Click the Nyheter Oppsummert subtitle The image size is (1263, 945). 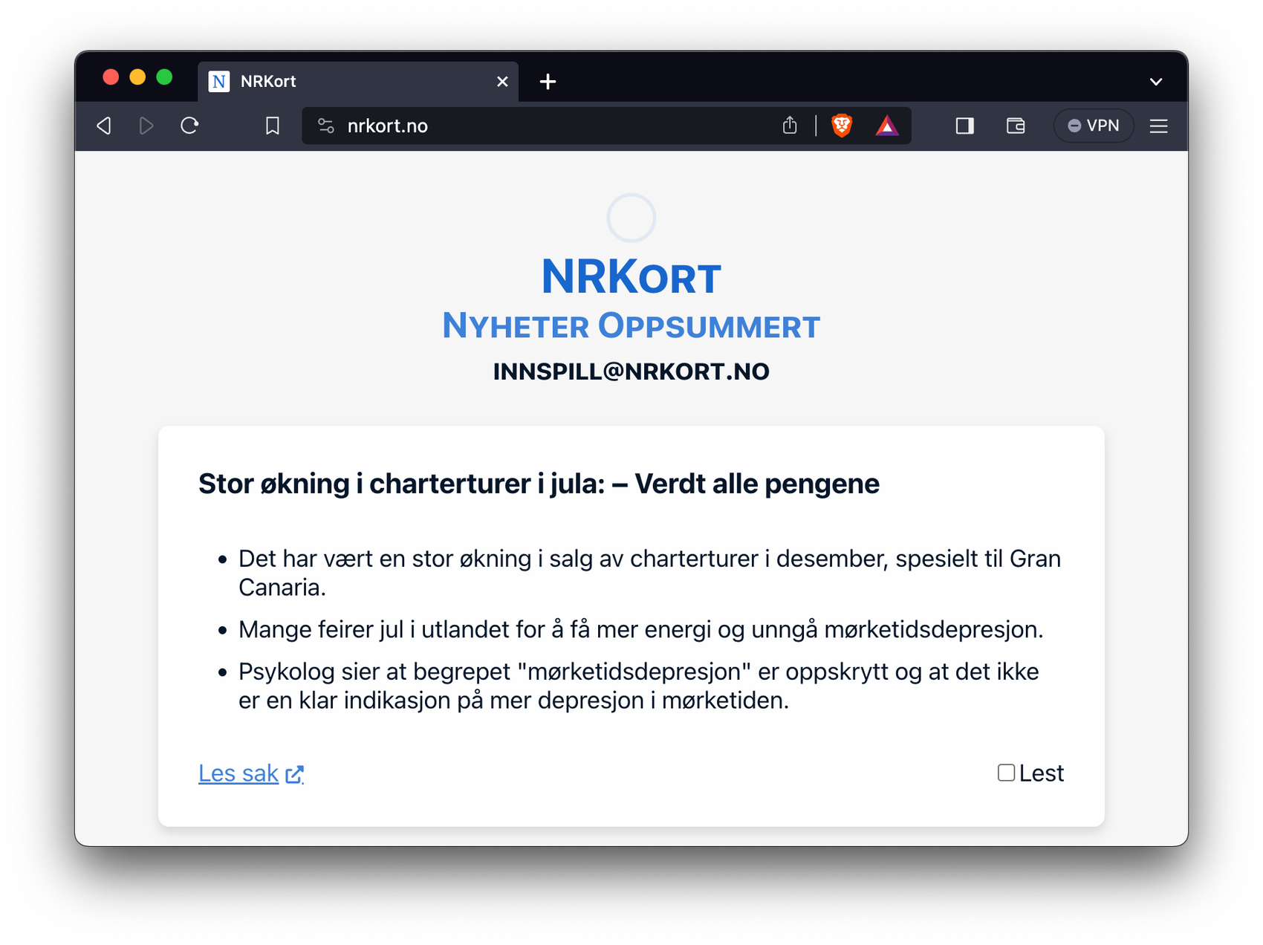[631, 326]
